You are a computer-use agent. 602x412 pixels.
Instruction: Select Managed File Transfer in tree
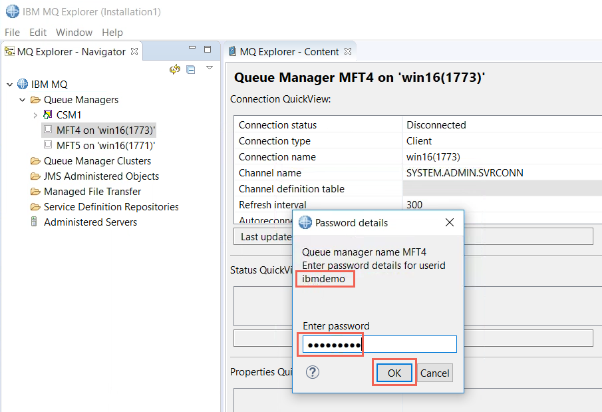click(x=92, y=192)
